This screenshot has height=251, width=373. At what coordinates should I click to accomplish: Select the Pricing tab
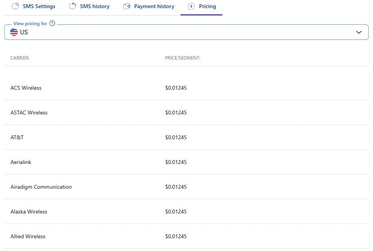[x=207, y=6]
